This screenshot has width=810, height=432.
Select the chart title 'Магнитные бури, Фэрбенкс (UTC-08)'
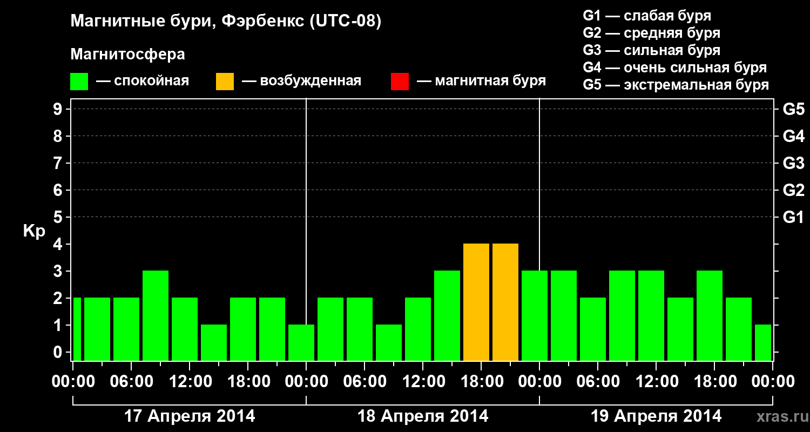coord(226,22)
